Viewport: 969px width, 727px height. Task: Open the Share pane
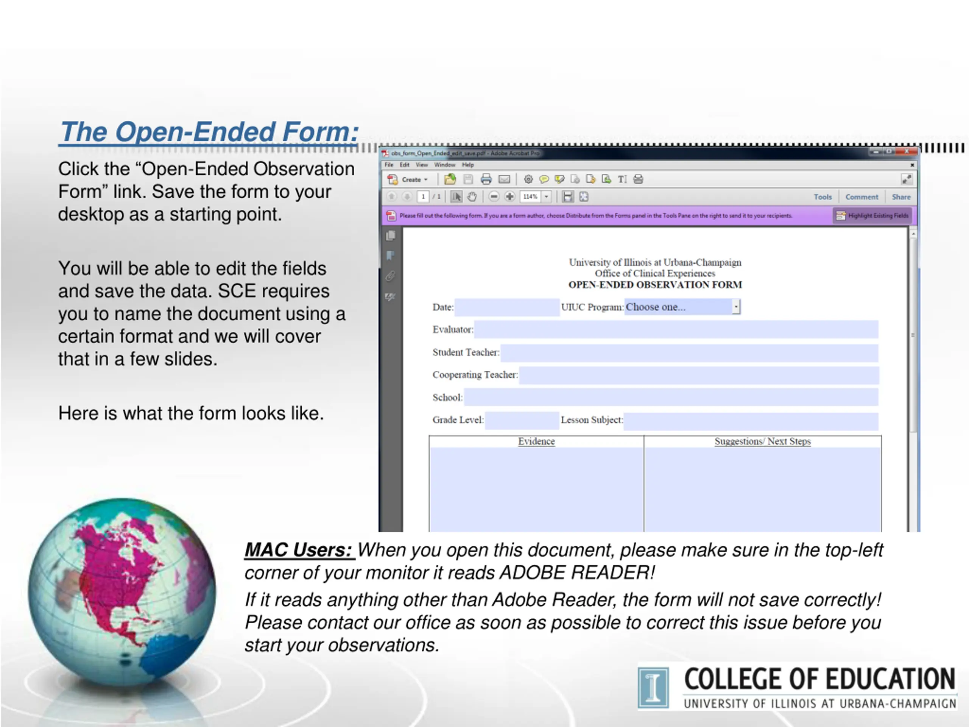(901, 197)
